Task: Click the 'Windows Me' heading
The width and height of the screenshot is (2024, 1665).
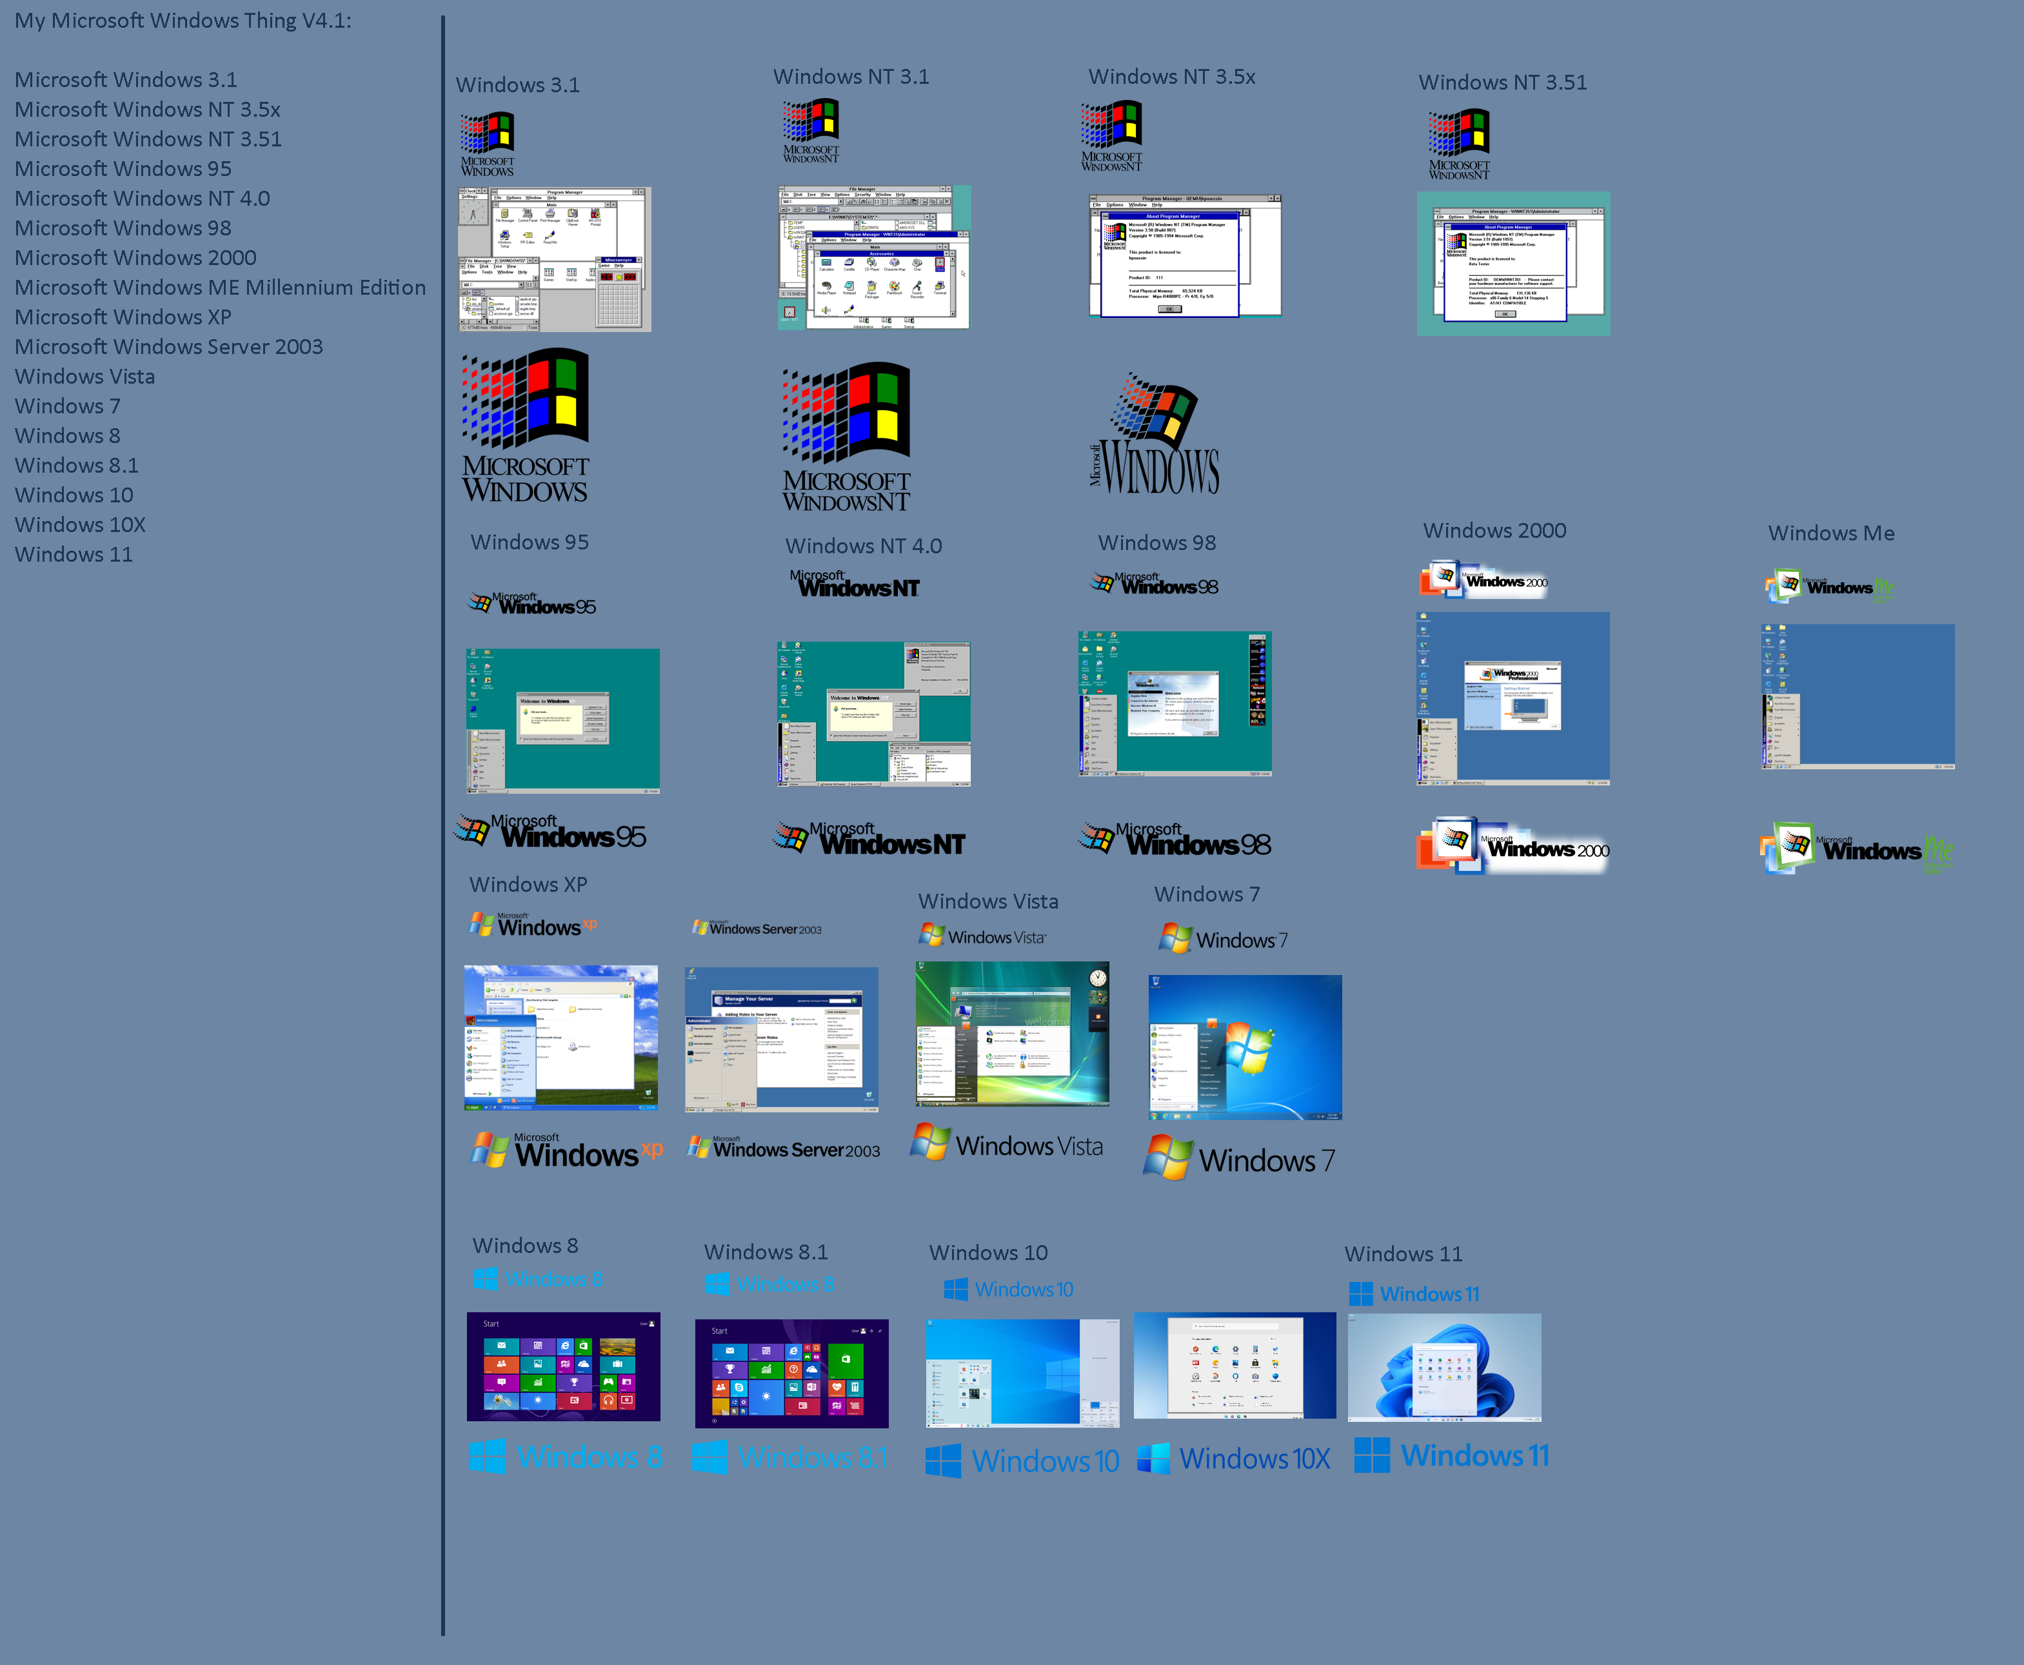Action: click(1831, 533)
